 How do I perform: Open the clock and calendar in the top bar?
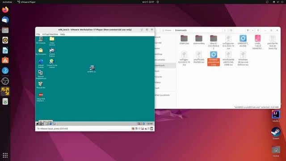point(148,2)
